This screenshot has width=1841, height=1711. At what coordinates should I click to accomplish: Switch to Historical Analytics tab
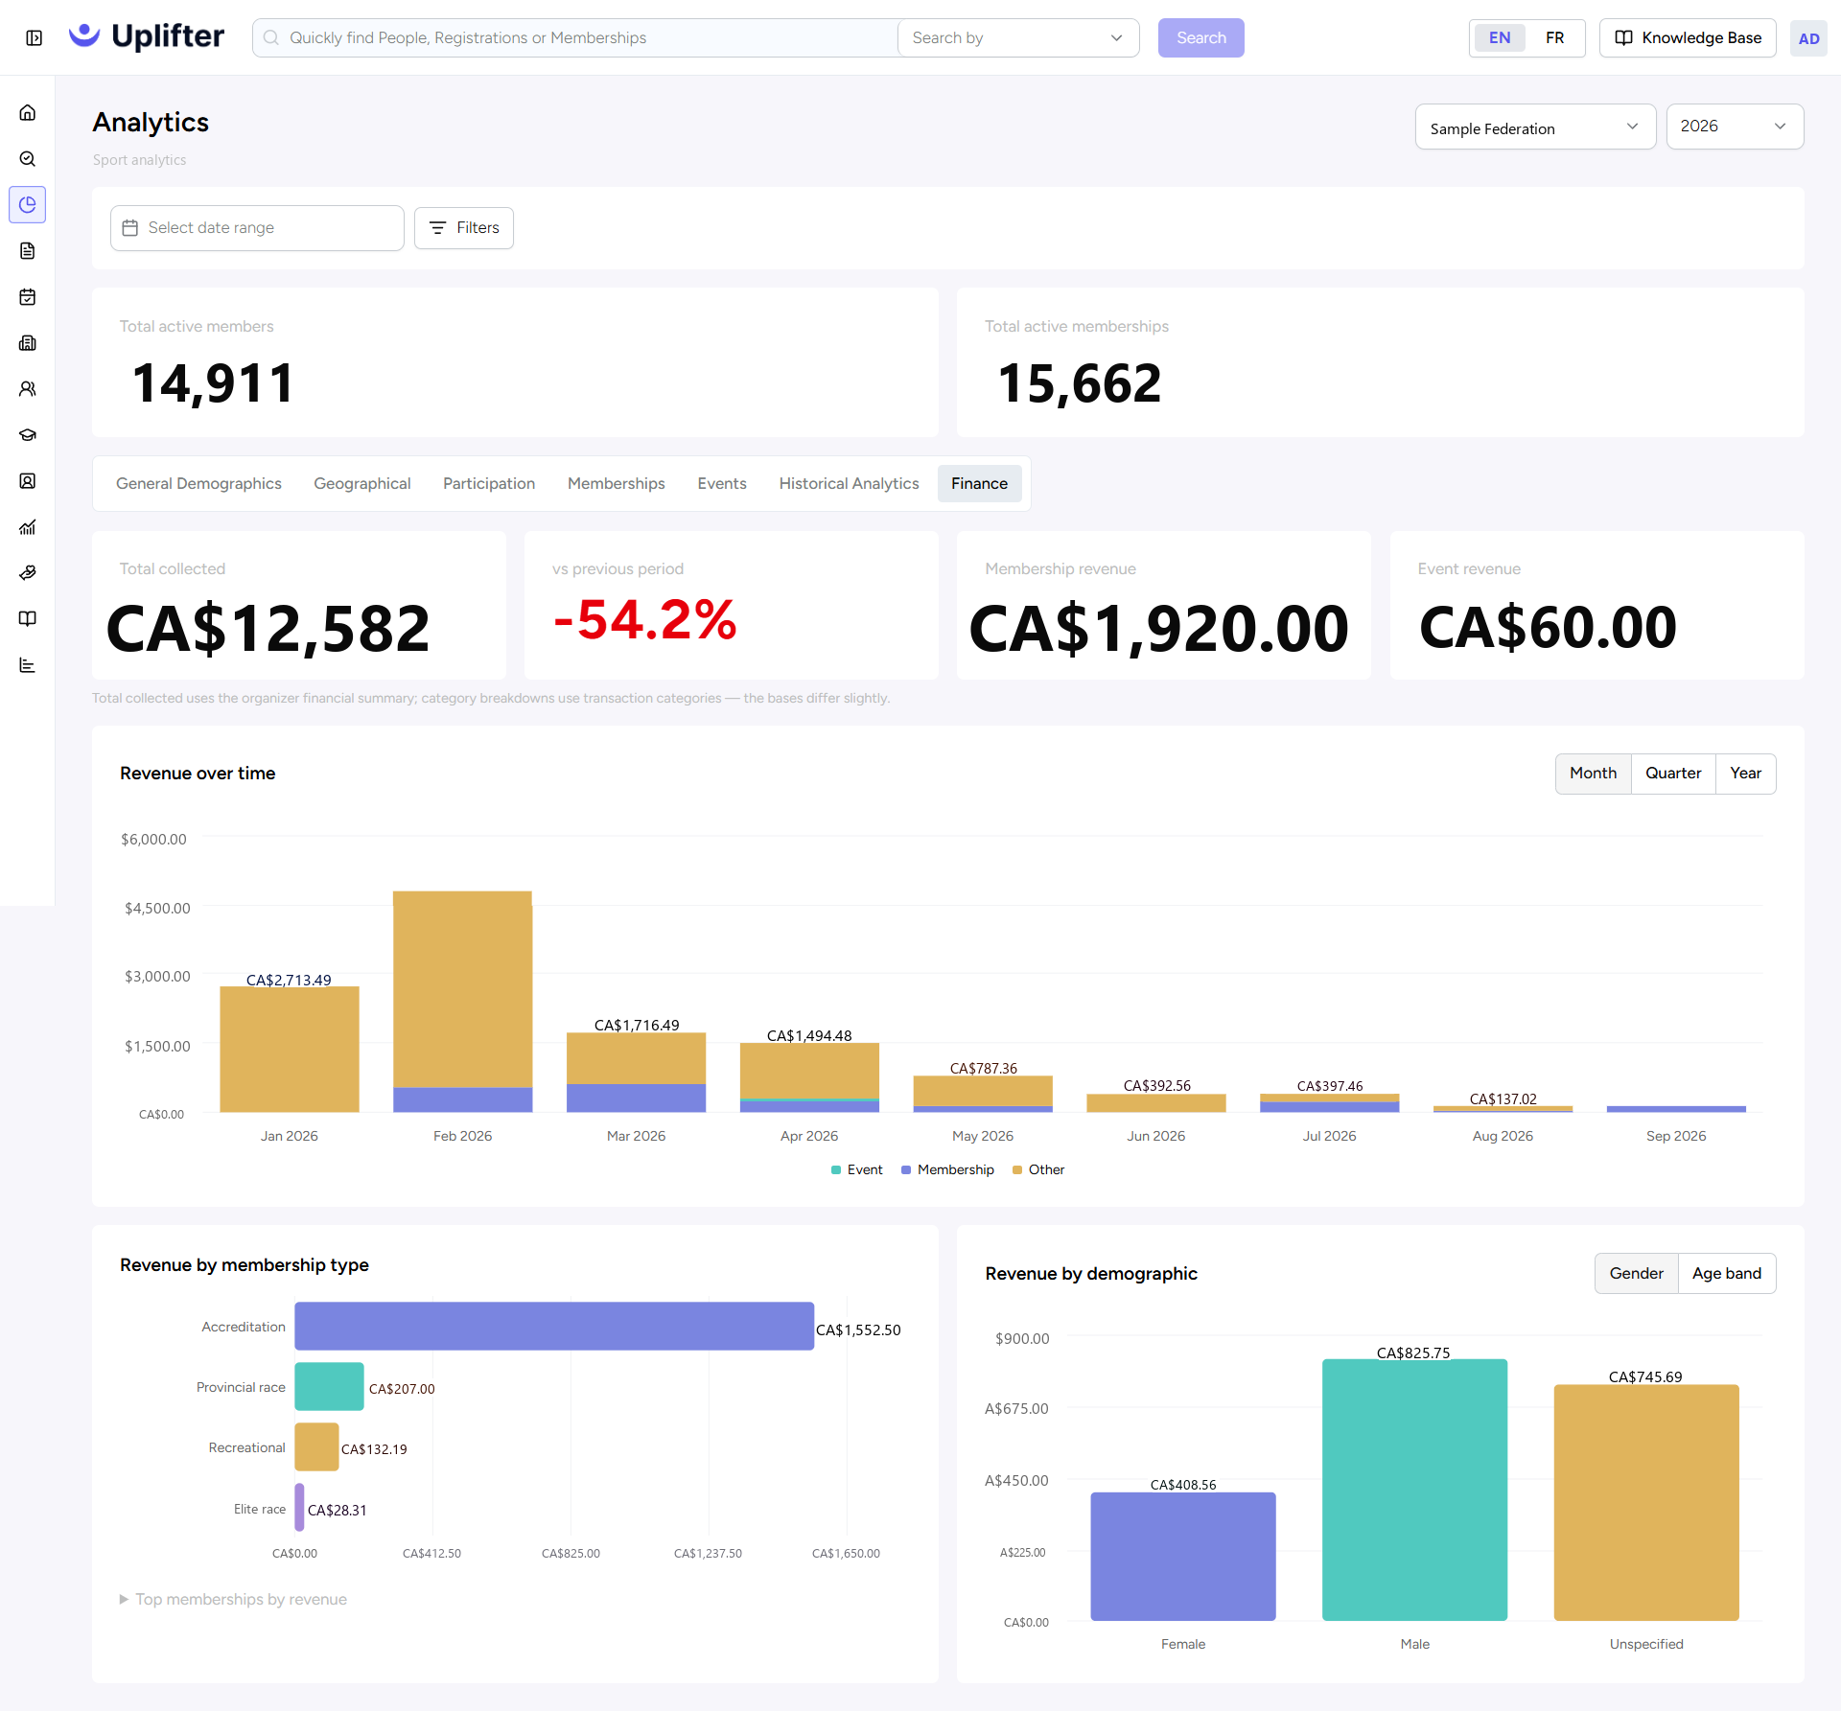pyautogui.click(x=849, y=484)
